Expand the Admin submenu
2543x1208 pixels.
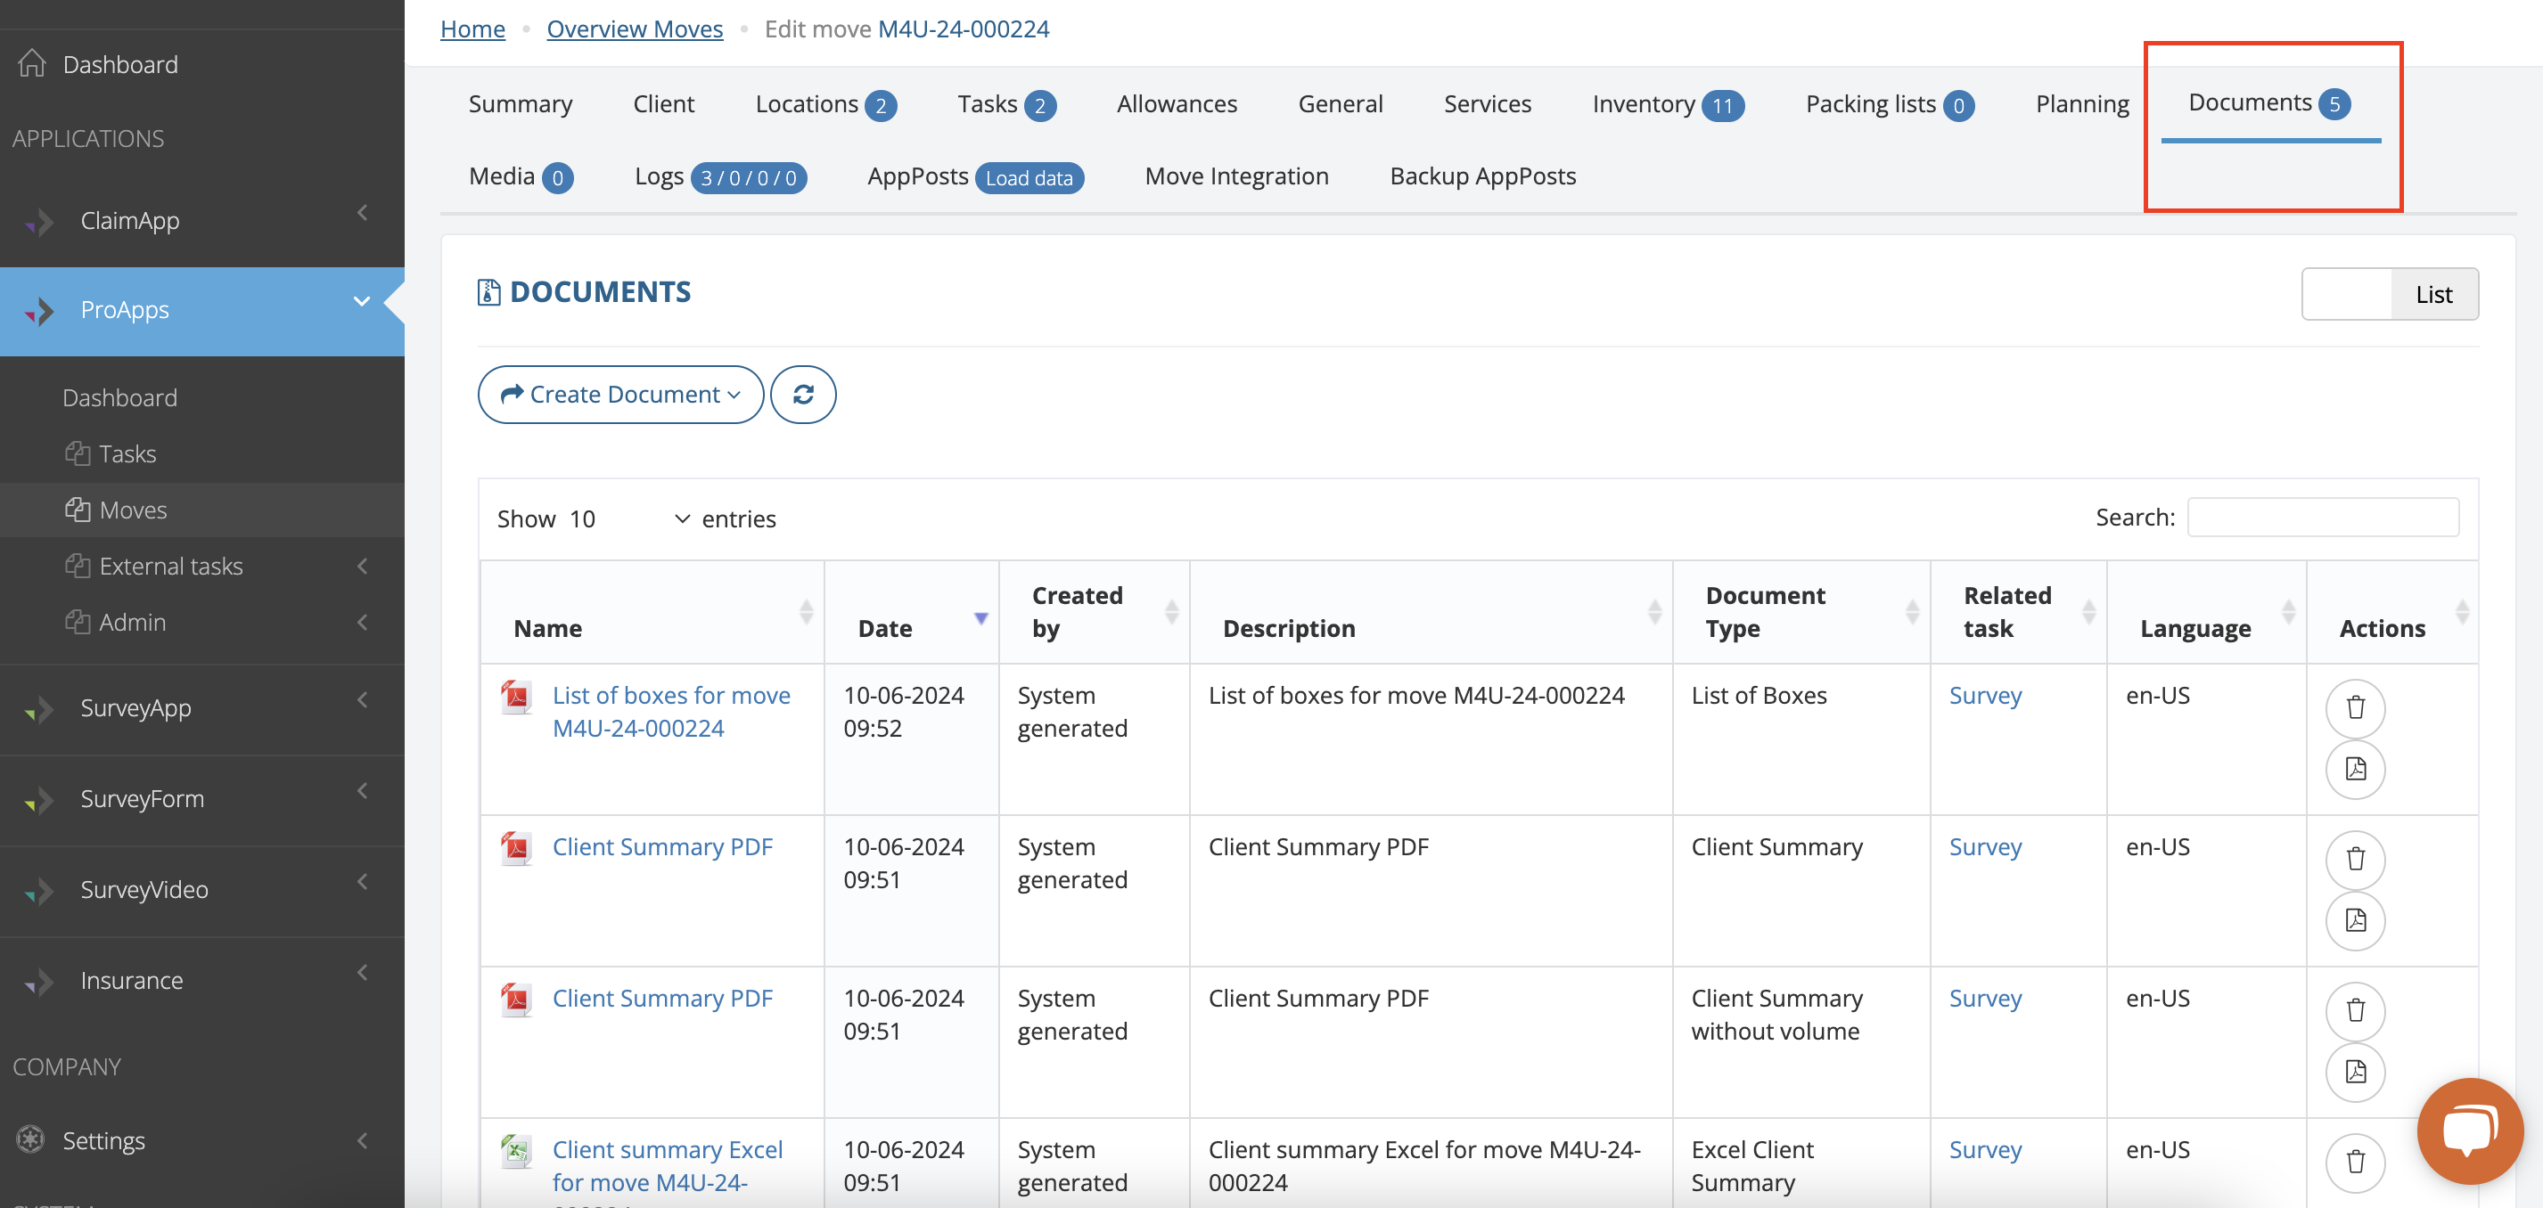362,622
